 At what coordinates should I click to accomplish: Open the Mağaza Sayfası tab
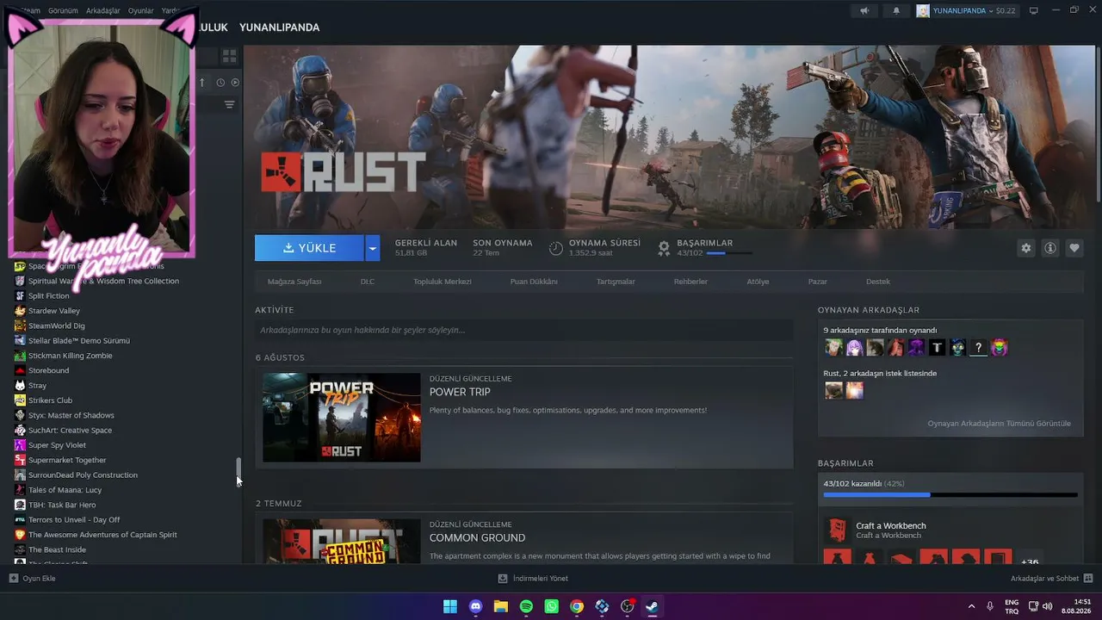(x=294, y=282)
